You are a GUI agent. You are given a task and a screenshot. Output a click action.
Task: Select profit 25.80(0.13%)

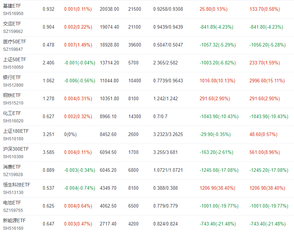coord(213,9)
